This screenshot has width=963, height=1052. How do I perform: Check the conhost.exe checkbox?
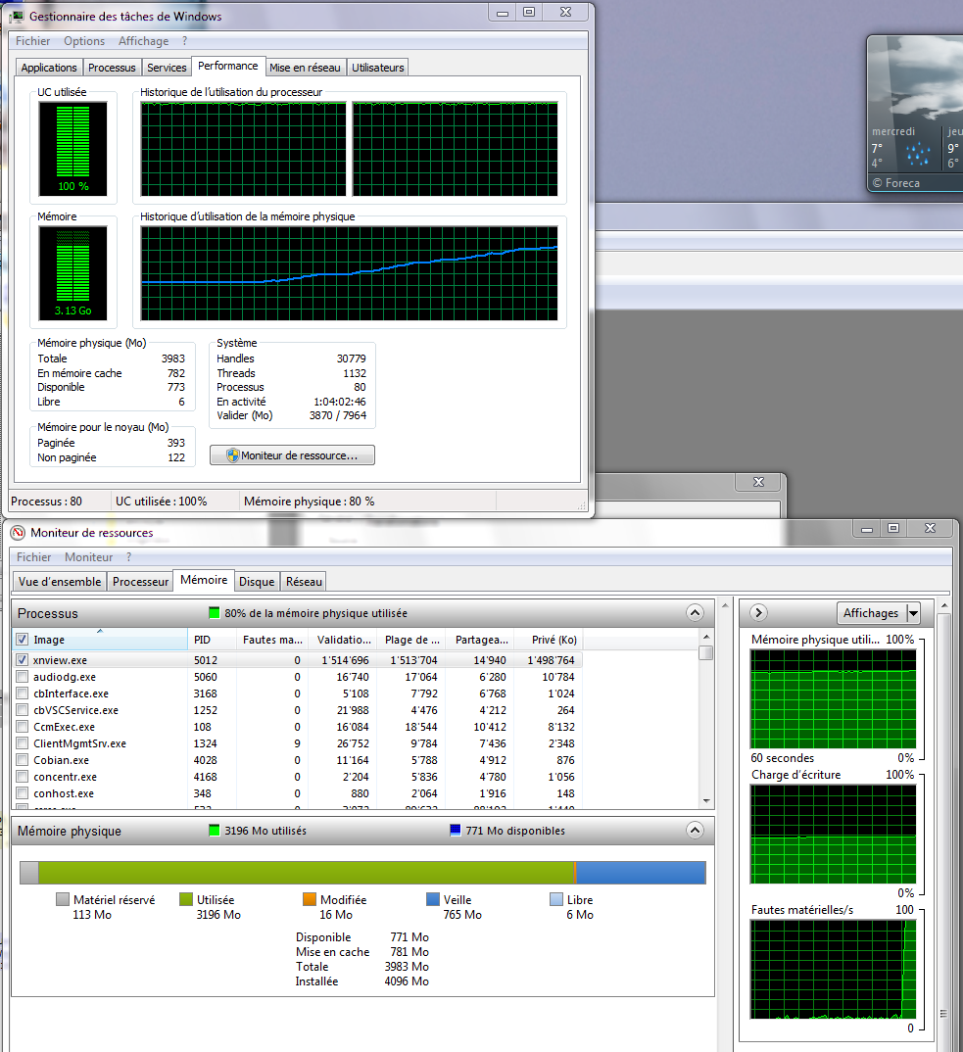click(x=23, y=793)
